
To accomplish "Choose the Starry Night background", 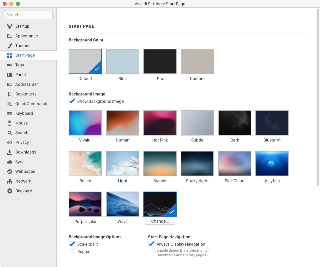I will click(x=197, y=164).
